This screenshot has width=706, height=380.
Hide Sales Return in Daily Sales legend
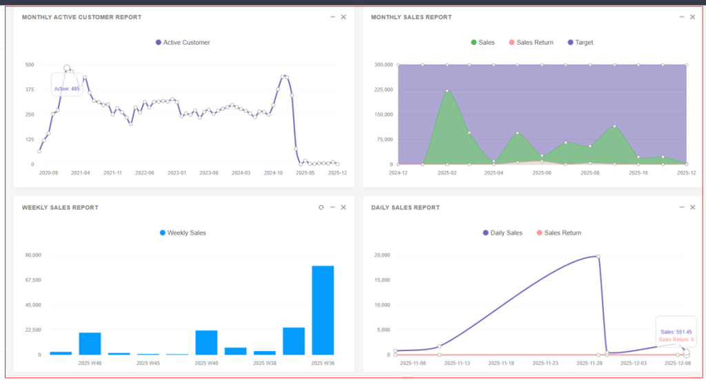(558, 233)
